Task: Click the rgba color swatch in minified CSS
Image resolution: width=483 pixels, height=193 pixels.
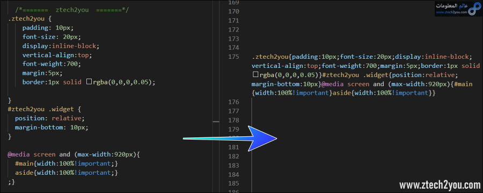Action: [255, 74]
